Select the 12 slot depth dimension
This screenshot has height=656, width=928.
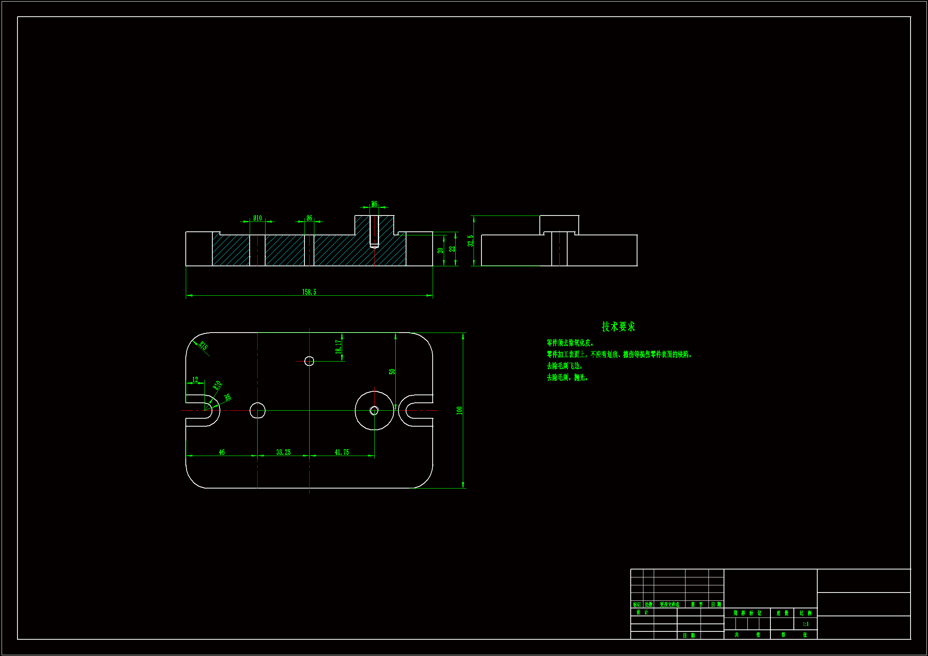click(x=195, y=379)
